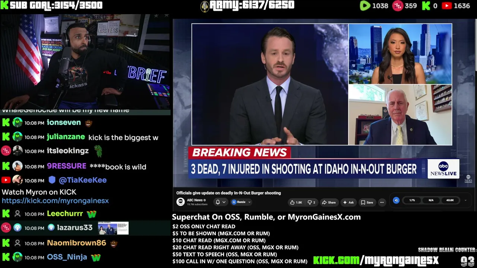This screenshot has height=268, width=477.
Task: Click the W emote after OSS_Ninja
Action: point(96,257)
